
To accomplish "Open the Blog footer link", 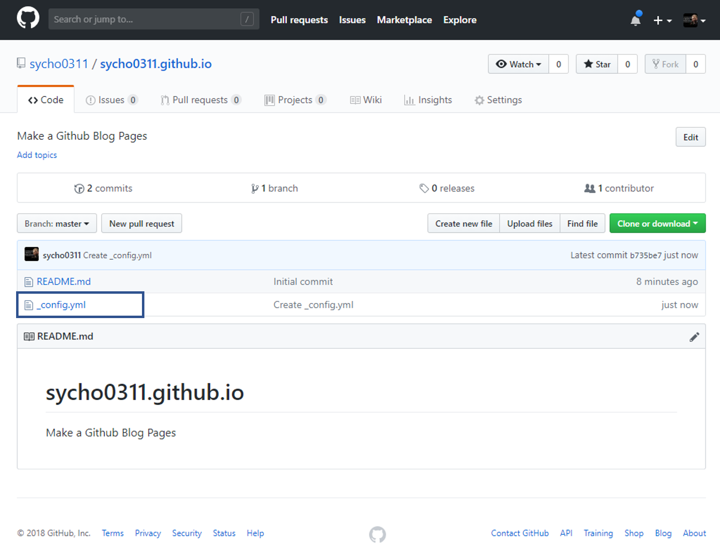I will coord(663,533).
